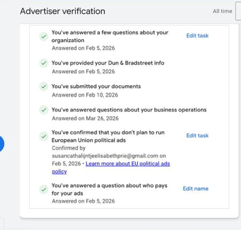241x230 pixels.
Task: Open the All time date range selector
Action: [x=223, y=11]
